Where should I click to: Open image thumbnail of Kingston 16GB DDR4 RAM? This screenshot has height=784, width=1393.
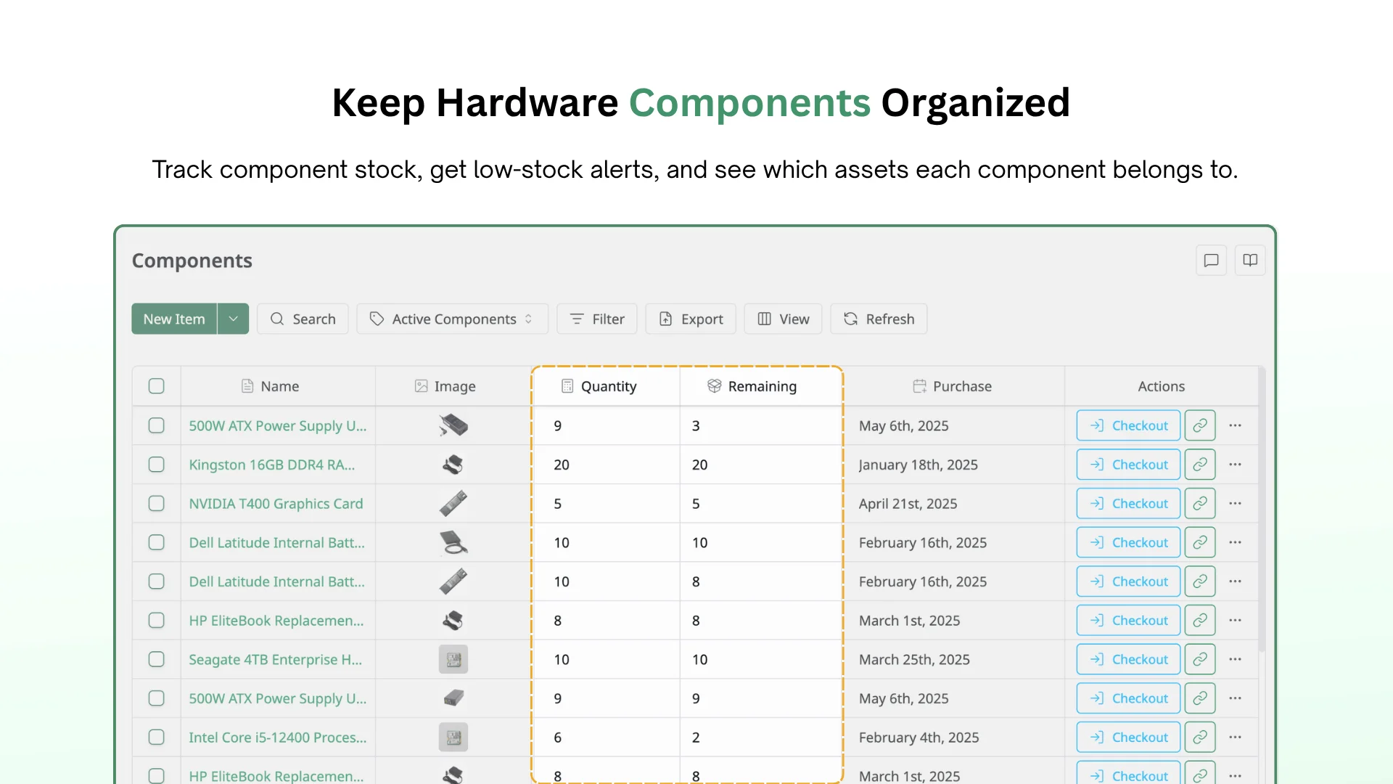click(x=453, y=465)
